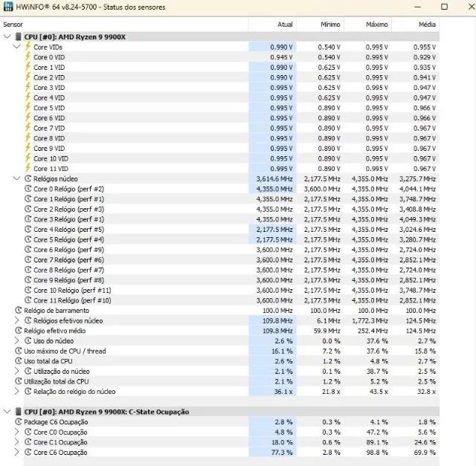Image resolution: width=476 pixels, height=466 pixels.
Task: Click the Máximo column header
Action: click(376, 25)
